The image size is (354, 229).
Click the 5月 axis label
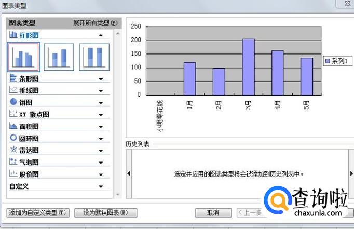point(306,105)
